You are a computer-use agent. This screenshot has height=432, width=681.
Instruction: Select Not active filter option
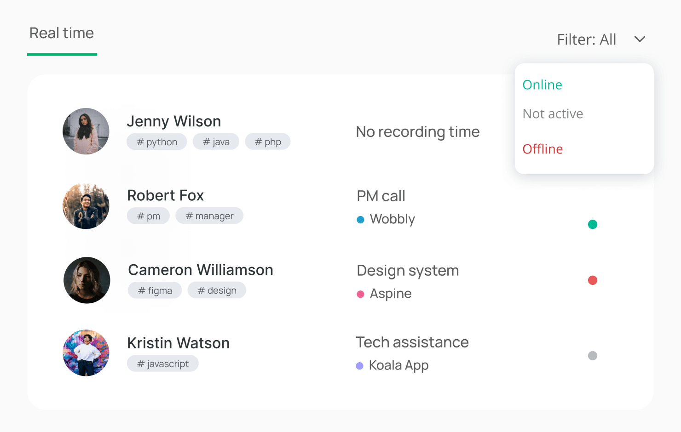[x=553, y=114]
